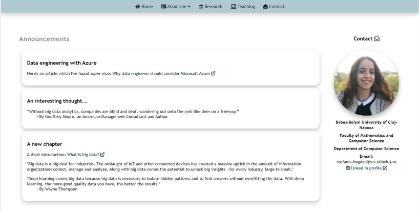This screenshot has width=419, height=212.
Task: Click Department of Computer Science text
Action: tap(366, 149)
